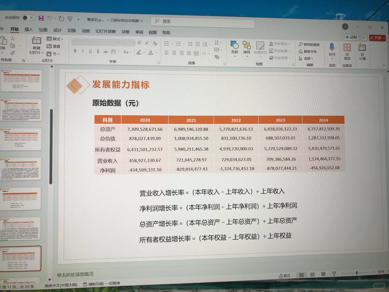Screen dimensions: 389x292
Task: Start 听写 (Dictate) voice input
Action: tap(332, 49)
